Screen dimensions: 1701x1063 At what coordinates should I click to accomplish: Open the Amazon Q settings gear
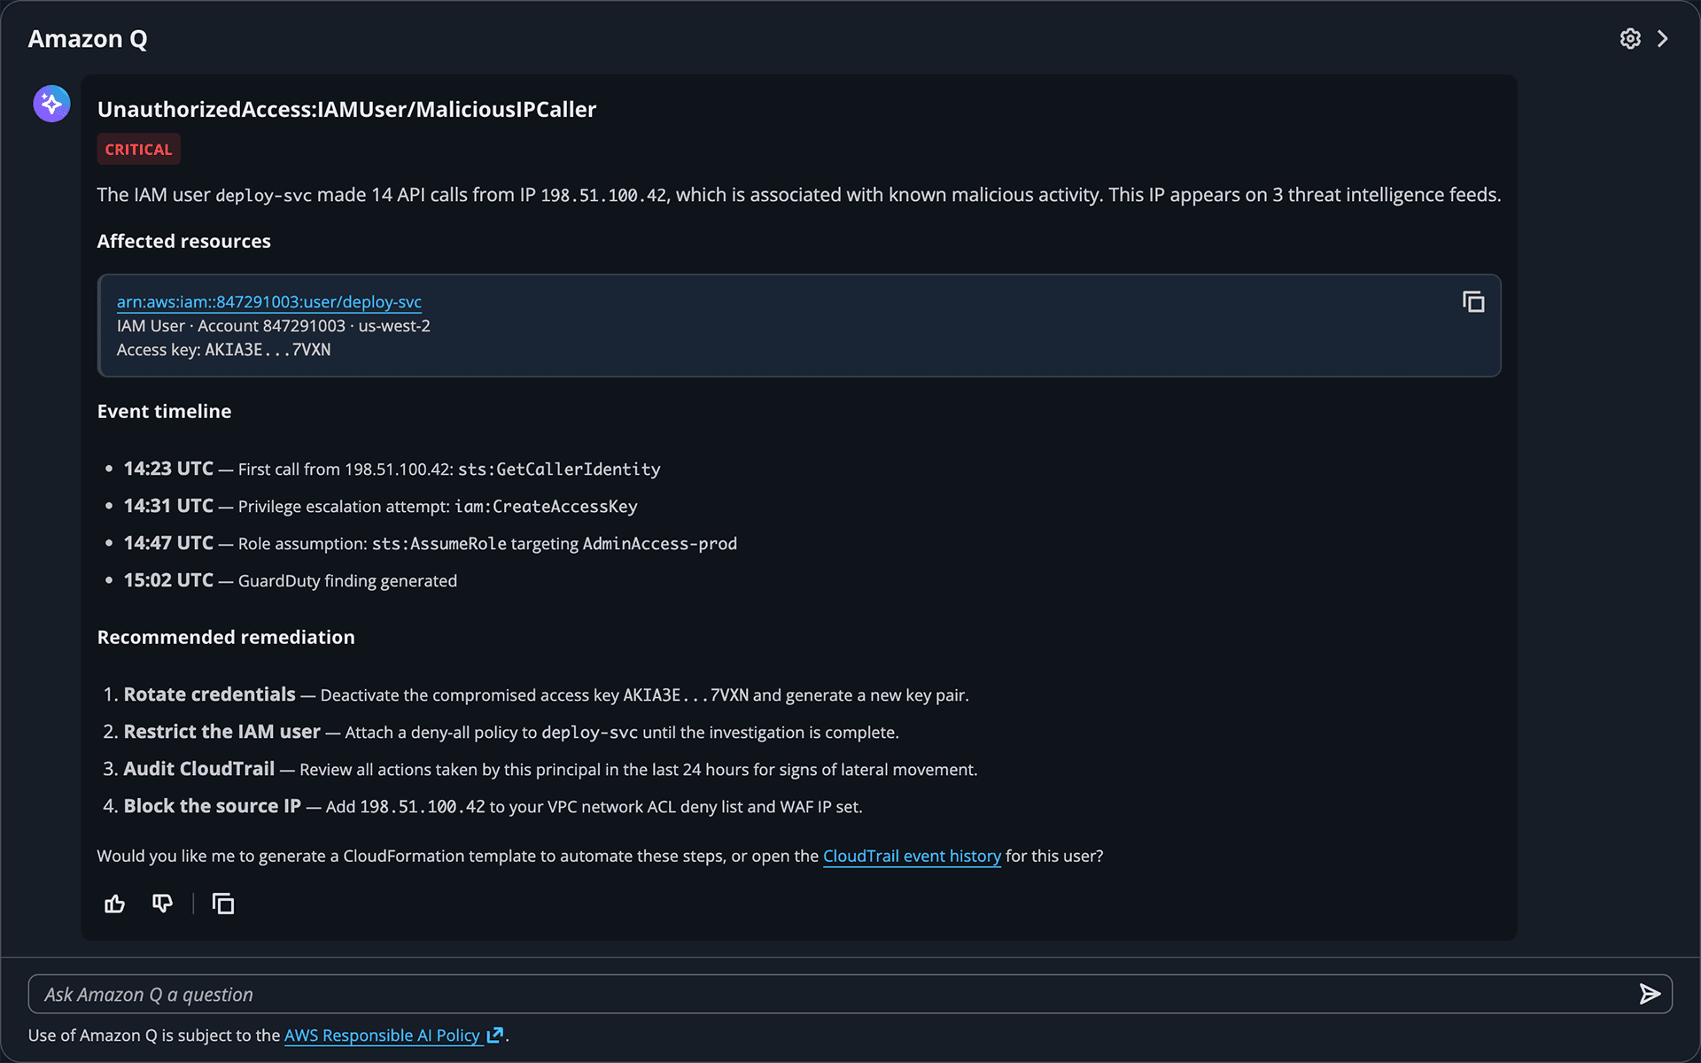point(1631,38)
